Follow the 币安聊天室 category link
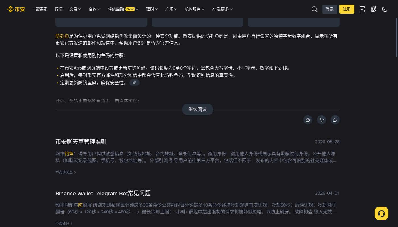 click(66, 172)
